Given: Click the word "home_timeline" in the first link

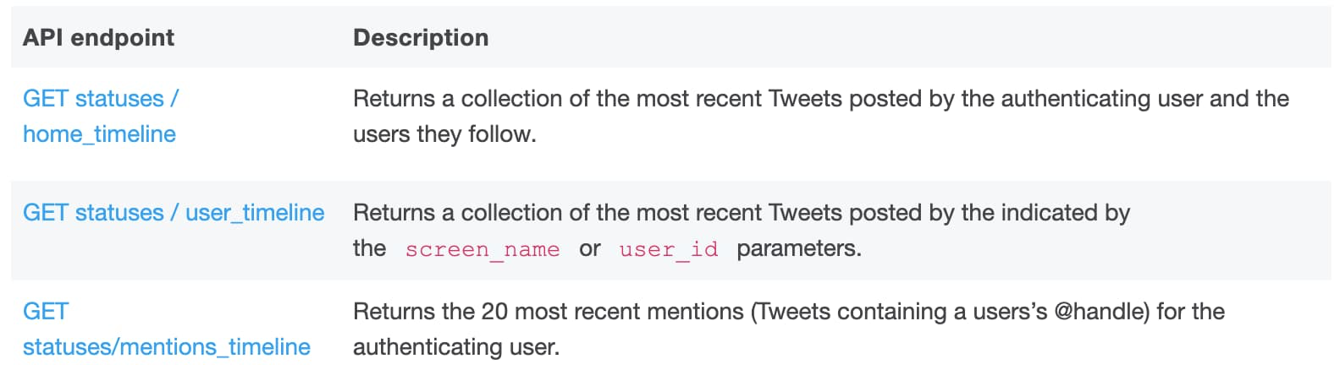Looking at the screenshot, I should click(x=100, y=134).
